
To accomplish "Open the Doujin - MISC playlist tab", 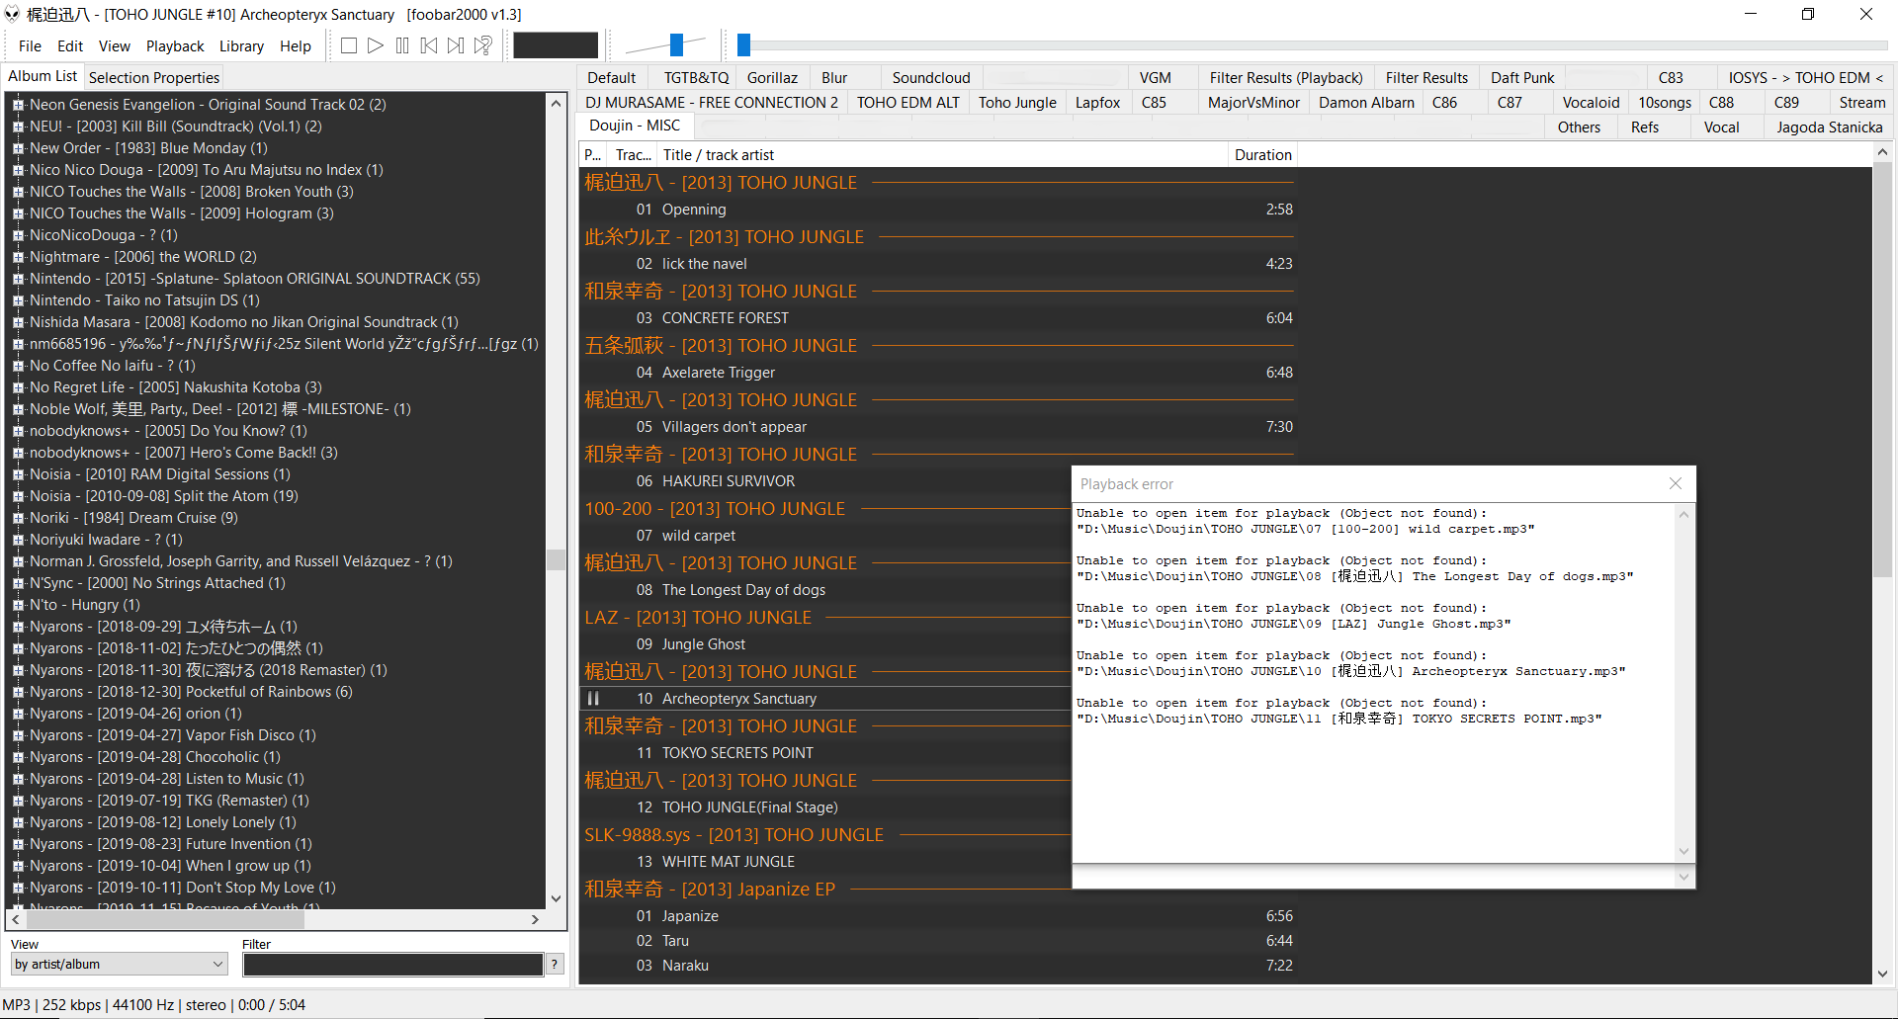I will pyautogui.click(x=635, y=126).
